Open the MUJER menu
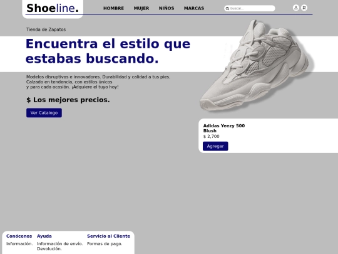338x254 pixels. [x=141, y=8]
